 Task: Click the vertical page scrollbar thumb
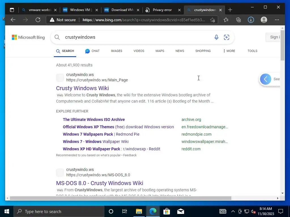(282, 45)
